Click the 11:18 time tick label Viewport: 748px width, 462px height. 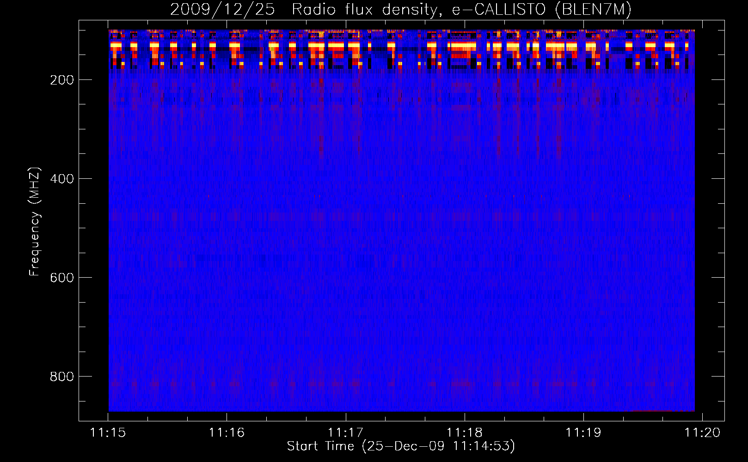464,432
